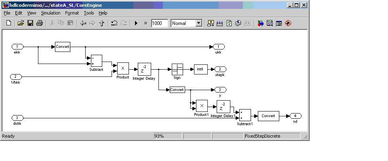Select the Integer Delay block

click(145, 69)
